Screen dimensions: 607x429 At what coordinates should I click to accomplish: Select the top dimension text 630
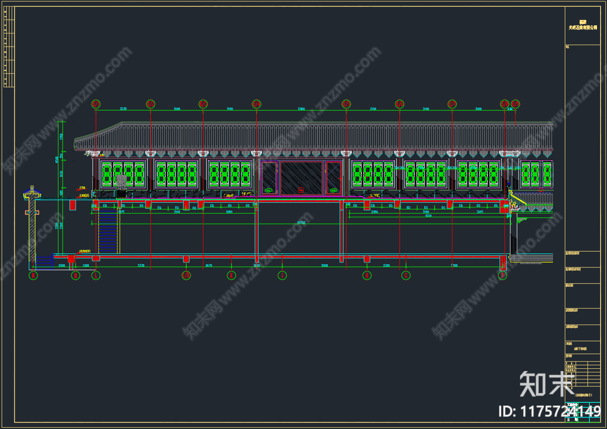click(x=510, y=109)
